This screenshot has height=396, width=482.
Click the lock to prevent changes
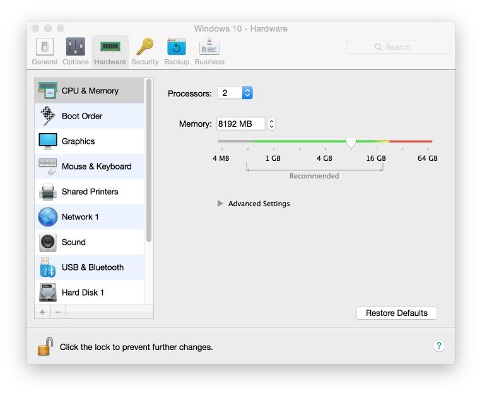45,347
